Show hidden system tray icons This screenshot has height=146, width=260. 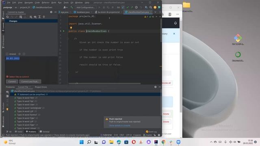pos(211,142)
